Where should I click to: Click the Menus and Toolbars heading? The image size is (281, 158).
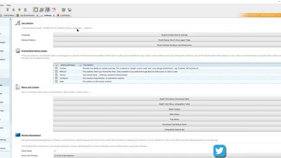pos(30,87)
